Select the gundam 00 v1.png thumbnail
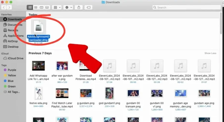 click(x=157, y=93)
